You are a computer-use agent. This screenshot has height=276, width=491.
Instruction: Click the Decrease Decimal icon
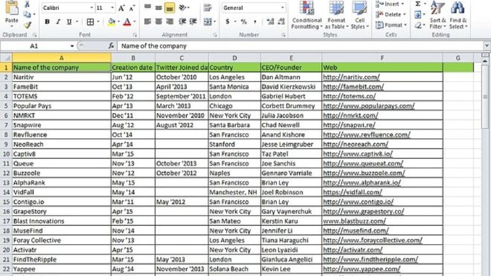click(x=281, y=22)
